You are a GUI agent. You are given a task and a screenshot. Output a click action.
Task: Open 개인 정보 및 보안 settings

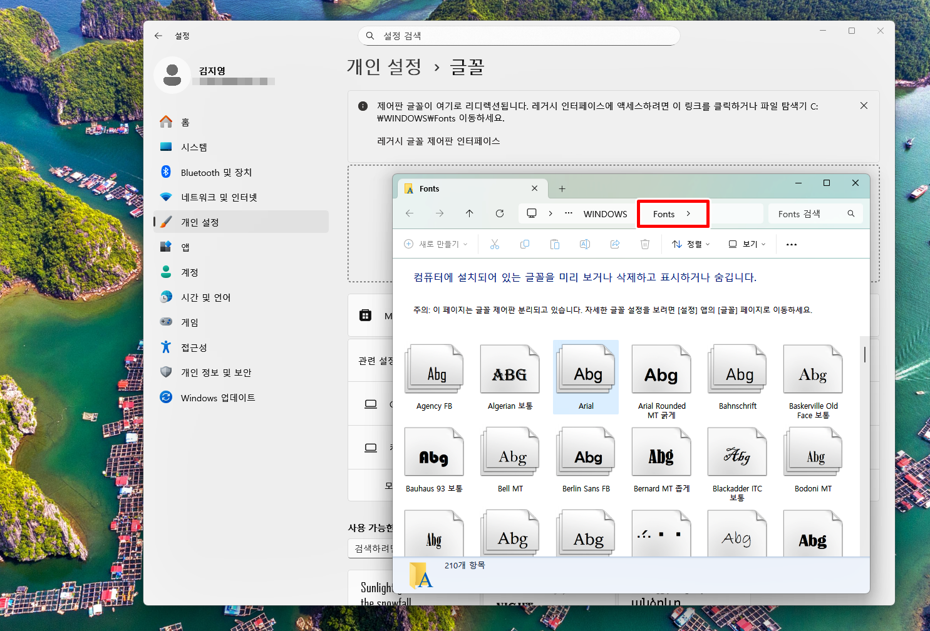pos(241,372)
